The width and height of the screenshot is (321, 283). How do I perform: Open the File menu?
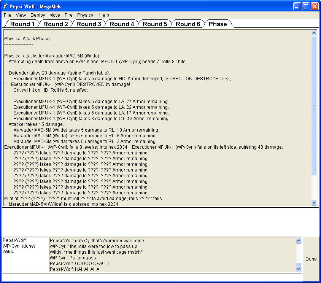(x=8, y=15)
